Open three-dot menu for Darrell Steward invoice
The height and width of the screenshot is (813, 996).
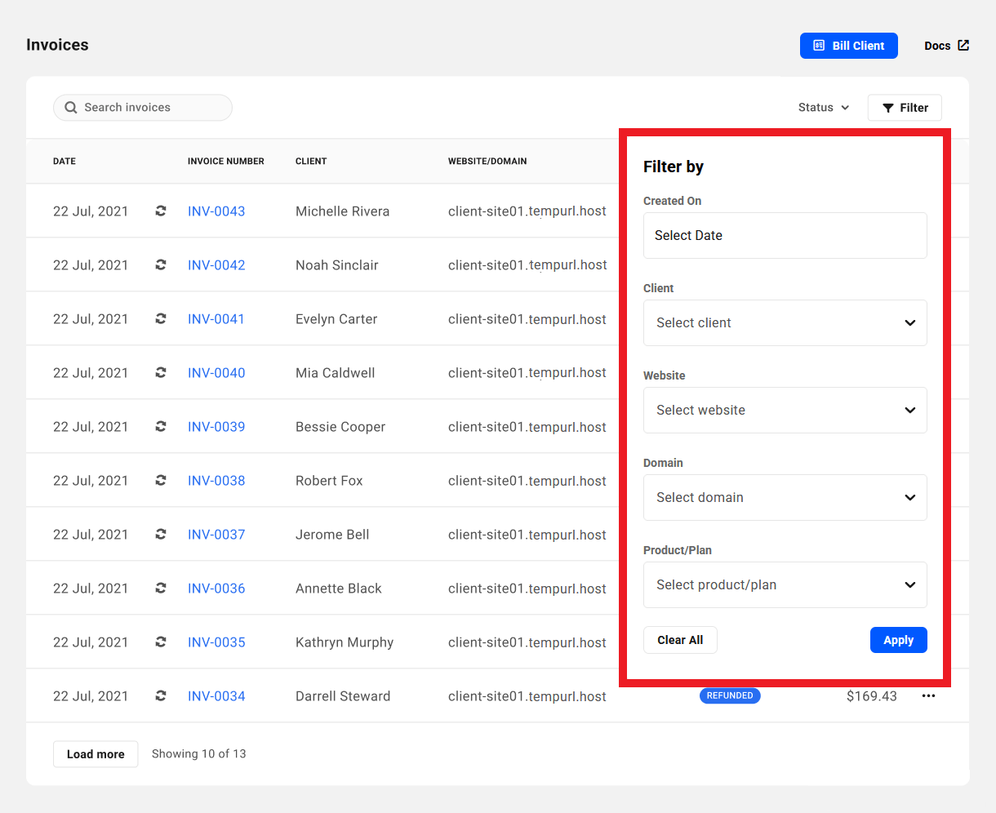click(928, 696)
